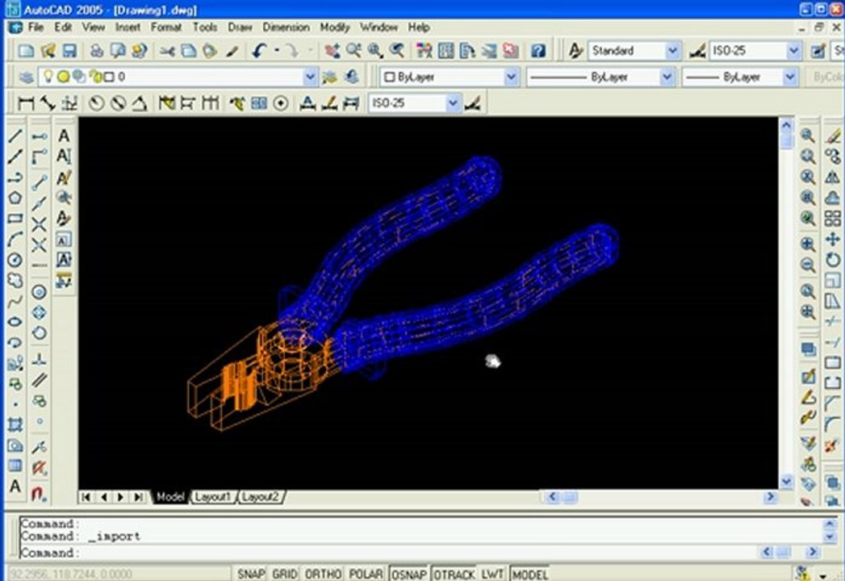
Task: Open the ISO-25 dropdown in dimension toolbar
Action: click(453, 103)
